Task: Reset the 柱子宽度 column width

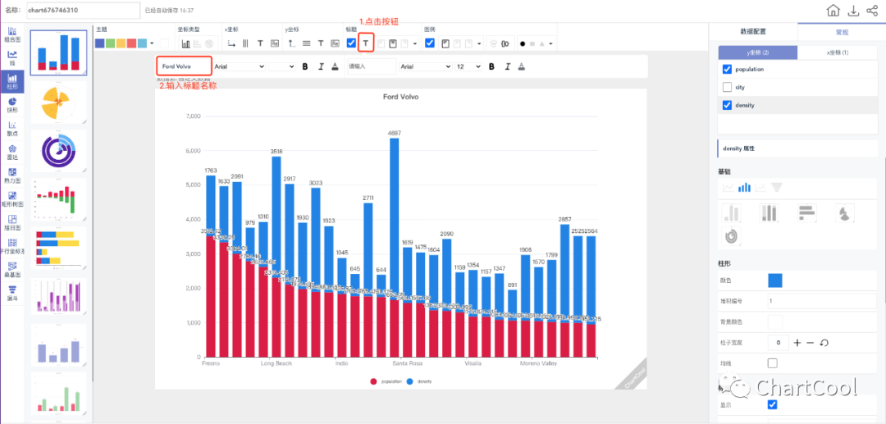Action: 824,342
